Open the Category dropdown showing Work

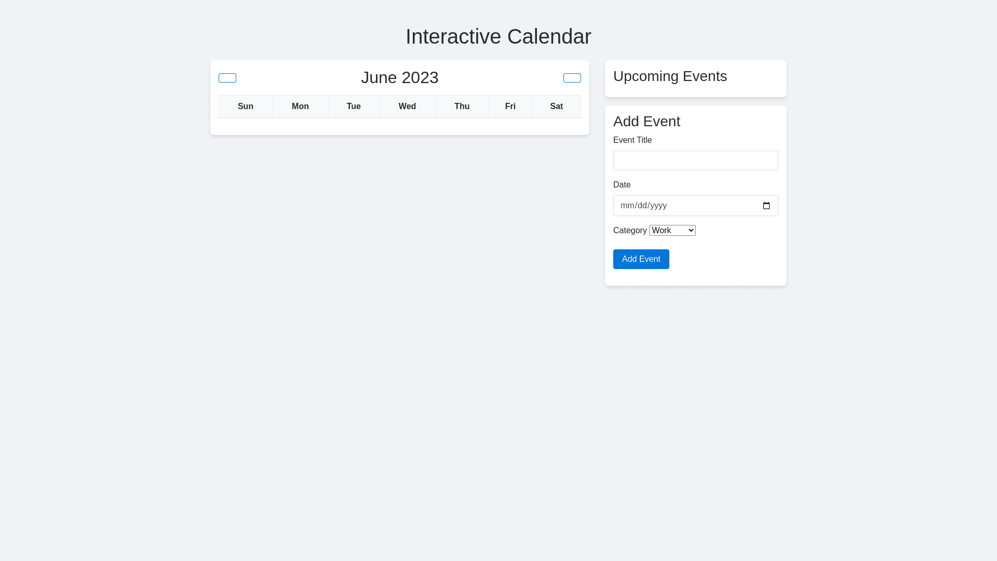coord(672,230)
